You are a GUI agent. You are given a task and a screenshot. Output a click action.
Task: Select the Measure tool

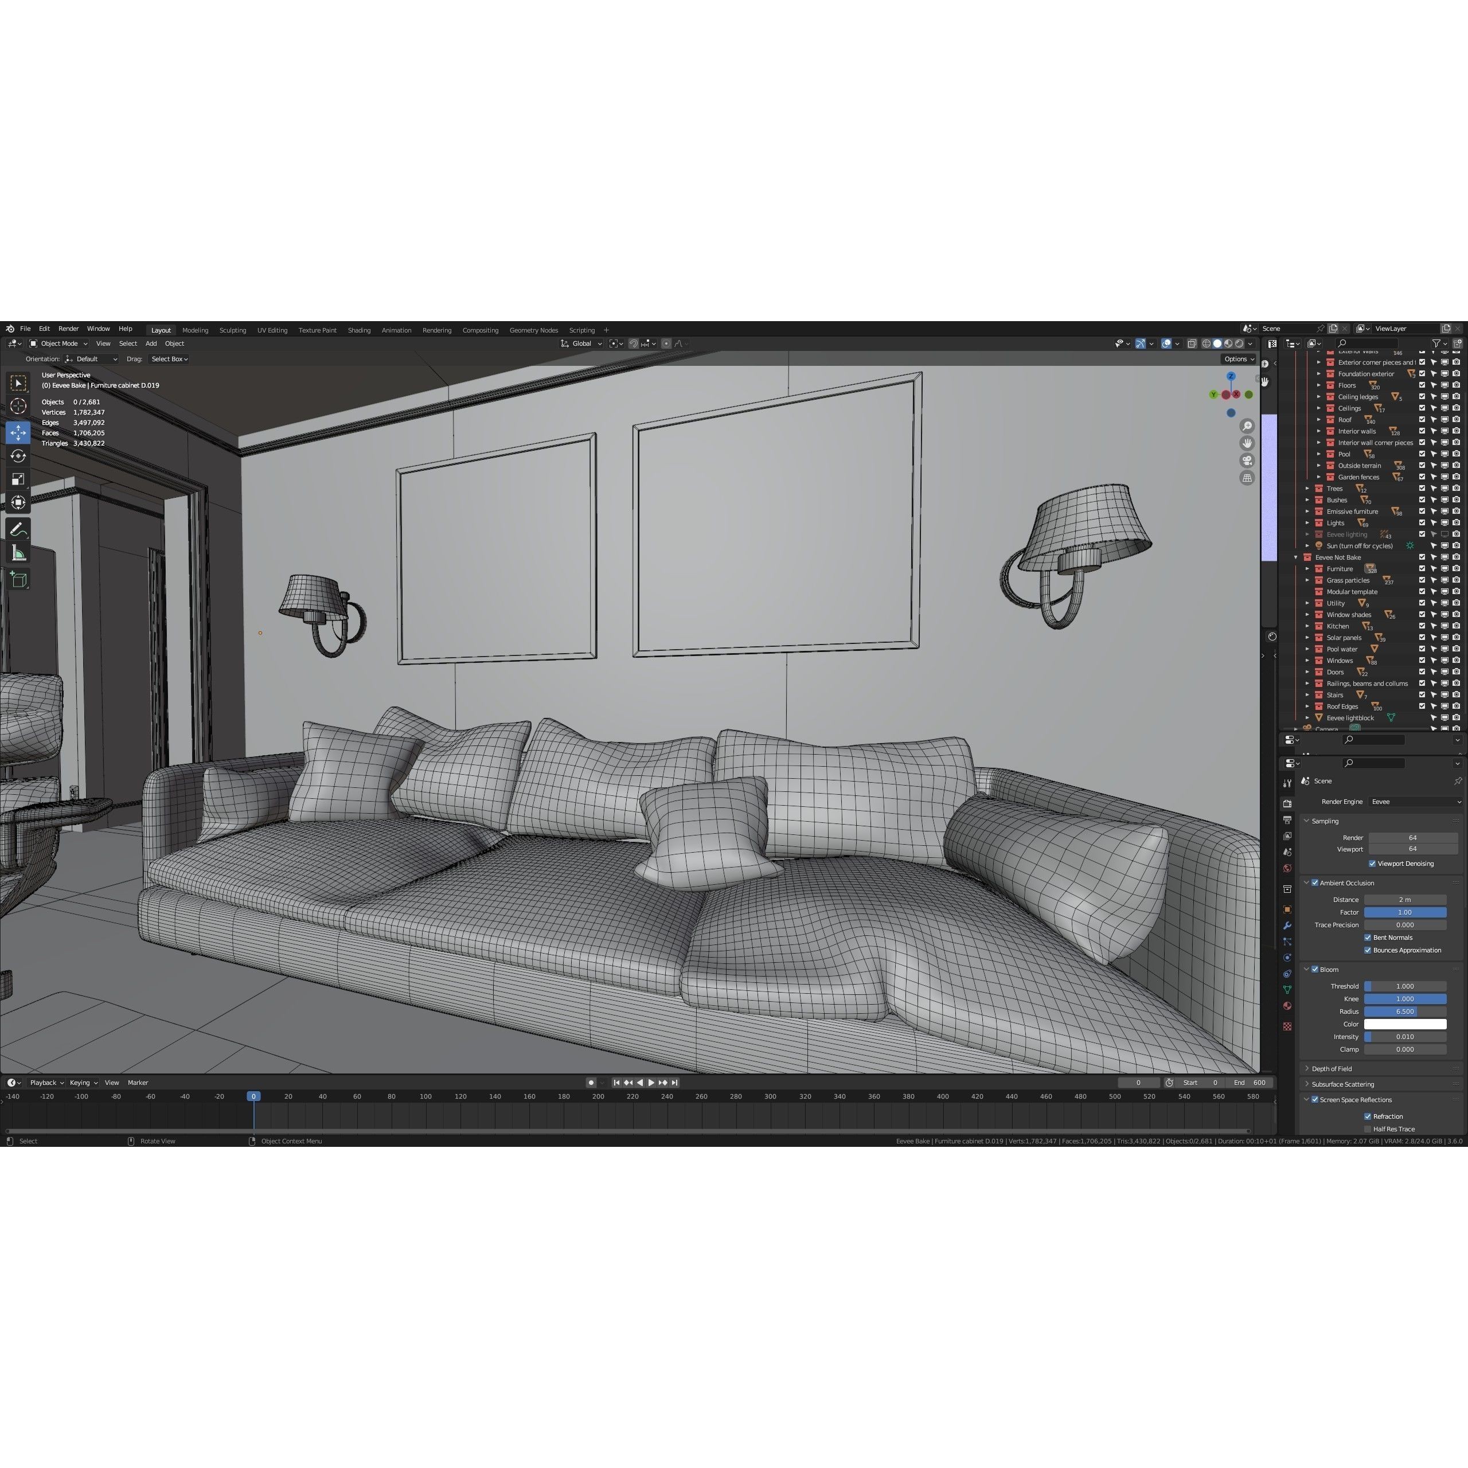pyautogui.click(x=18, y=552)
